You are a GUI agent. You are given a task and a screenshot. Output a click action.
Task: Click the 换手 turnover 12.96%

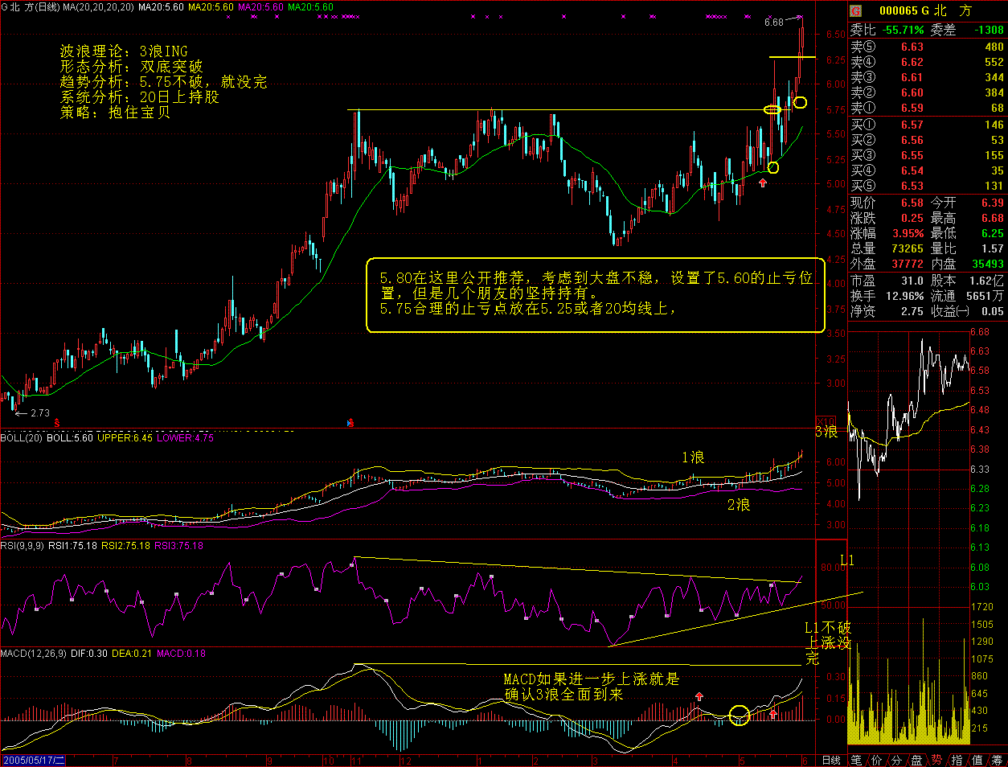point(905,296)
